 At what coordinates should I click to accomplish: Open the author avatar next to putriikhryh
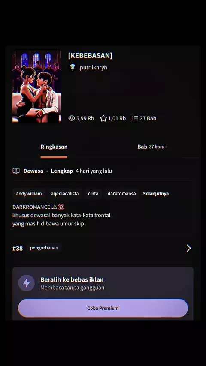pos(73,67)
